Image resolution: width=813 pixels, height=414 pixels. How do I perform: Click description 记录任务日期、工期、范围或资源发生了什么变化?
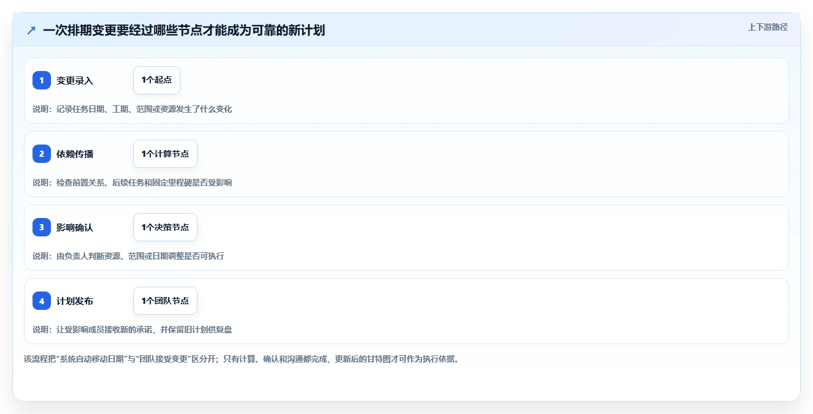pyautogui.click(x=144, y=109)
